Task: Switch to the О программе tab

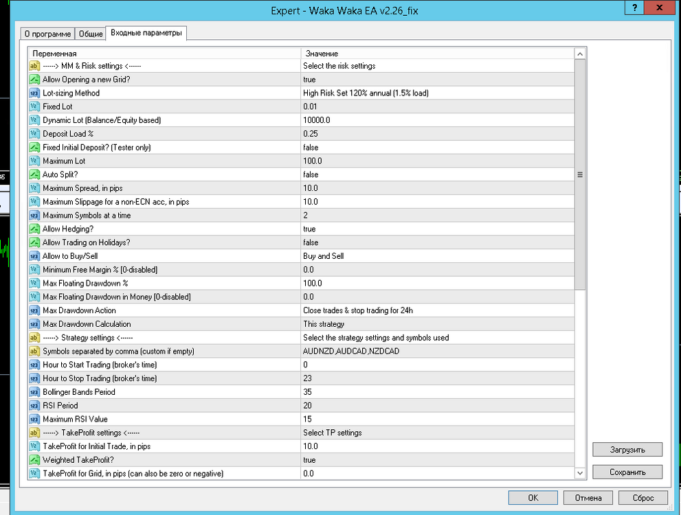Action: click(x=48, y=34)
